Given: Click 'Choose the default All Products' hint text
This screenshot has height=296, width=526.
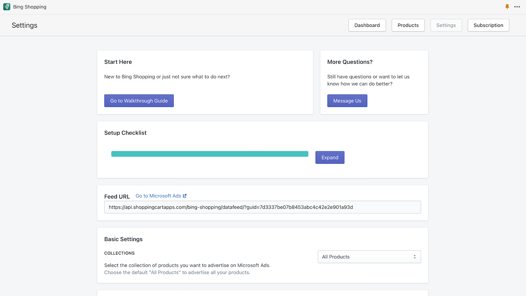Looking at the screenshot, I should coord(177,272).
